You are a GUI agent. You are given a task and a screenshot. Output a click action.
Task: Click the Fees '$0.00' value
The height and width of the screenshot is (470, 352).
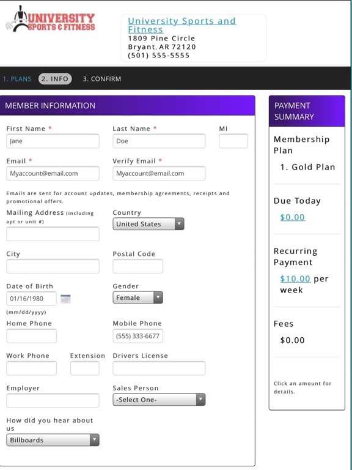(292, 340)
